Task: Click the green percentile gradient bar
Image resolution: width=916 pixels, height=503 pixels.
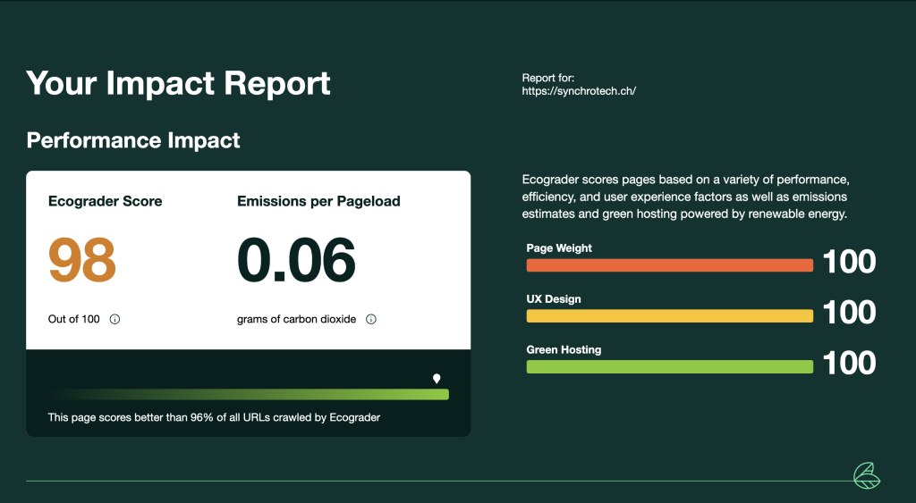Action: point(249,395)
